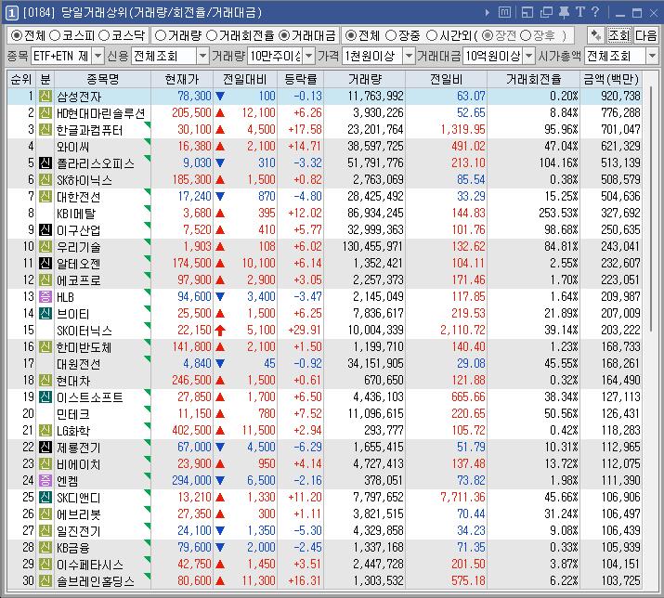Select the 와이씨 stock name
The height and width of the screenshot is (598, 664).
coord(73,147)
